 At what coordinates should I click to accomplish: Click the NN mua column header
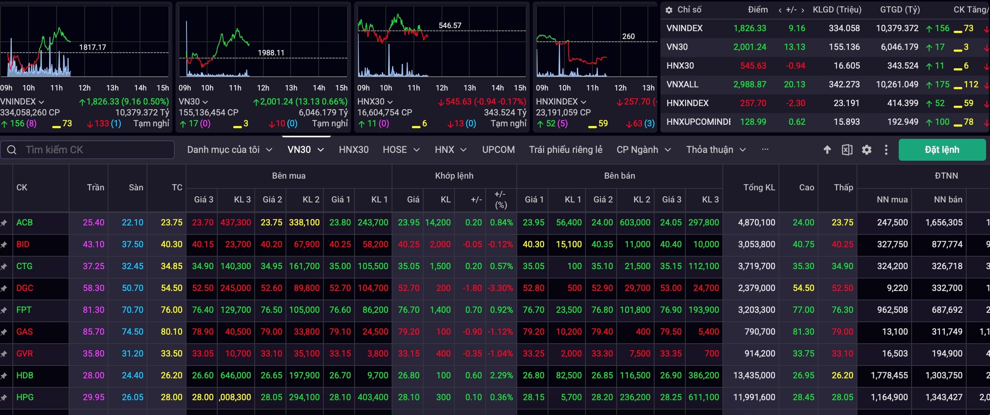coord(884,200)
